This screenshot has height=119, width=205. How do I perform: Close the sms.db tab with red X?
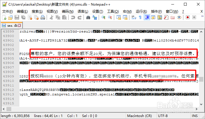click(x=19, y=26)
